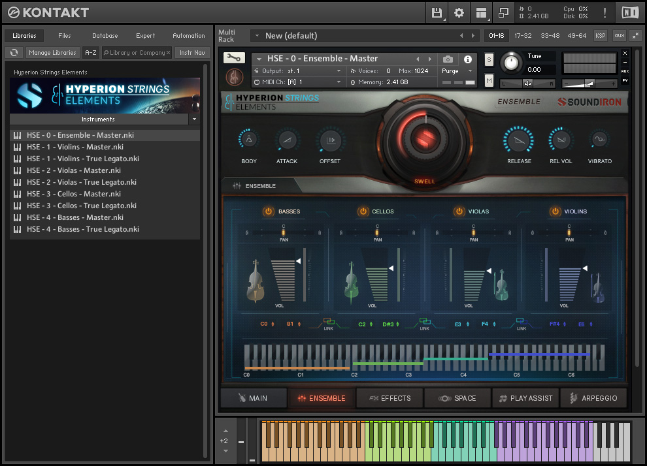Toggle the KSP multi script button

click(600, 36)
